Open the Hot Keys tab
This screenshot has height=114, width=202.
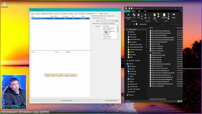pos(71,14)
